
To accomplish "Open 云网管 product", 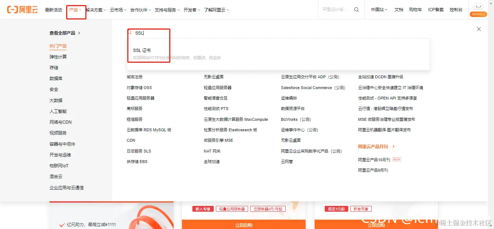I will pos(287,162).
